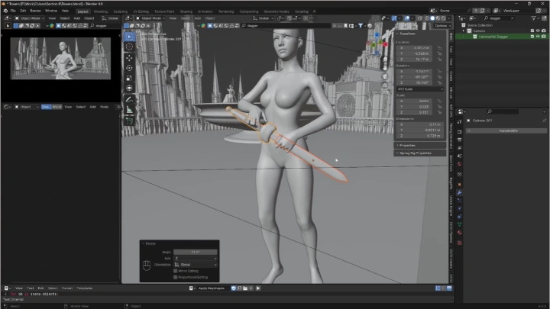Open the viewport Options dropdown
This screenshot has height=309, width=550.
pyautogui.click(x=442, y=26)
